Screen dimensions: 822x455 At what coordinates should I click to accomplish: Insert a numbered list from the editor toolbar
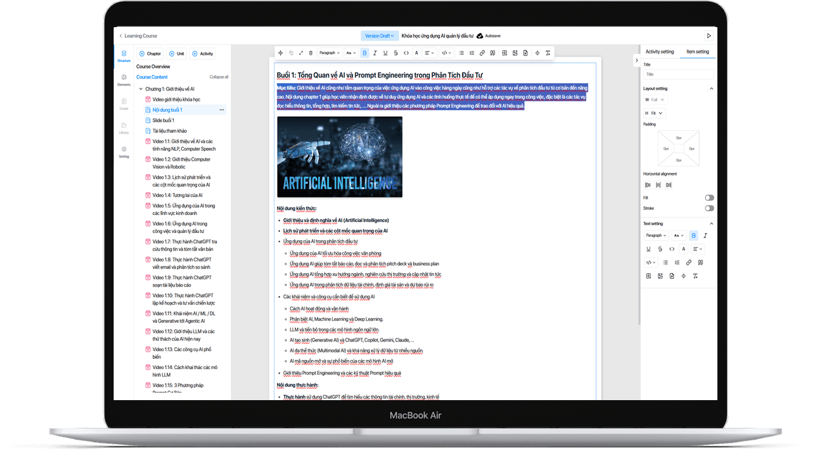[472, 53]
